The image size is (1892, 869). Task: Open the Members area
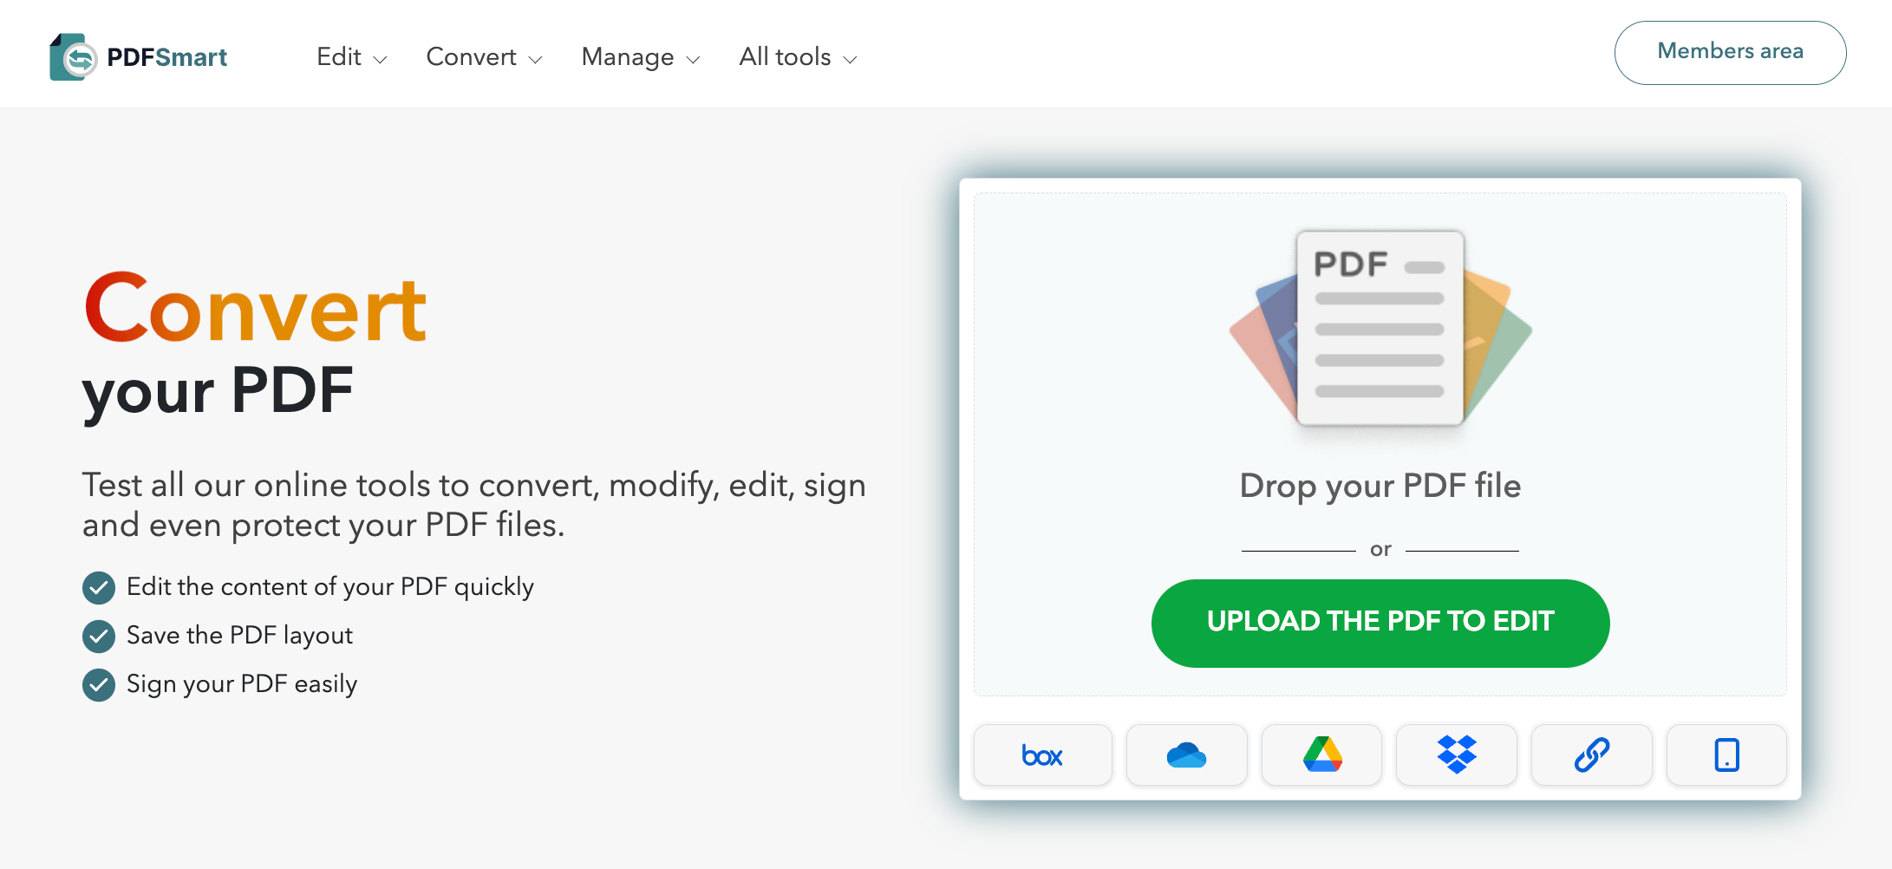tap(1730, 52)
